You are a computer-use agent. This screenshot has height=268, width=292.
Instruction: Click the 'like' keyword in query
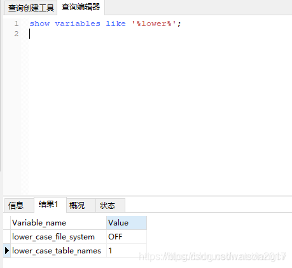pos(116,23)
